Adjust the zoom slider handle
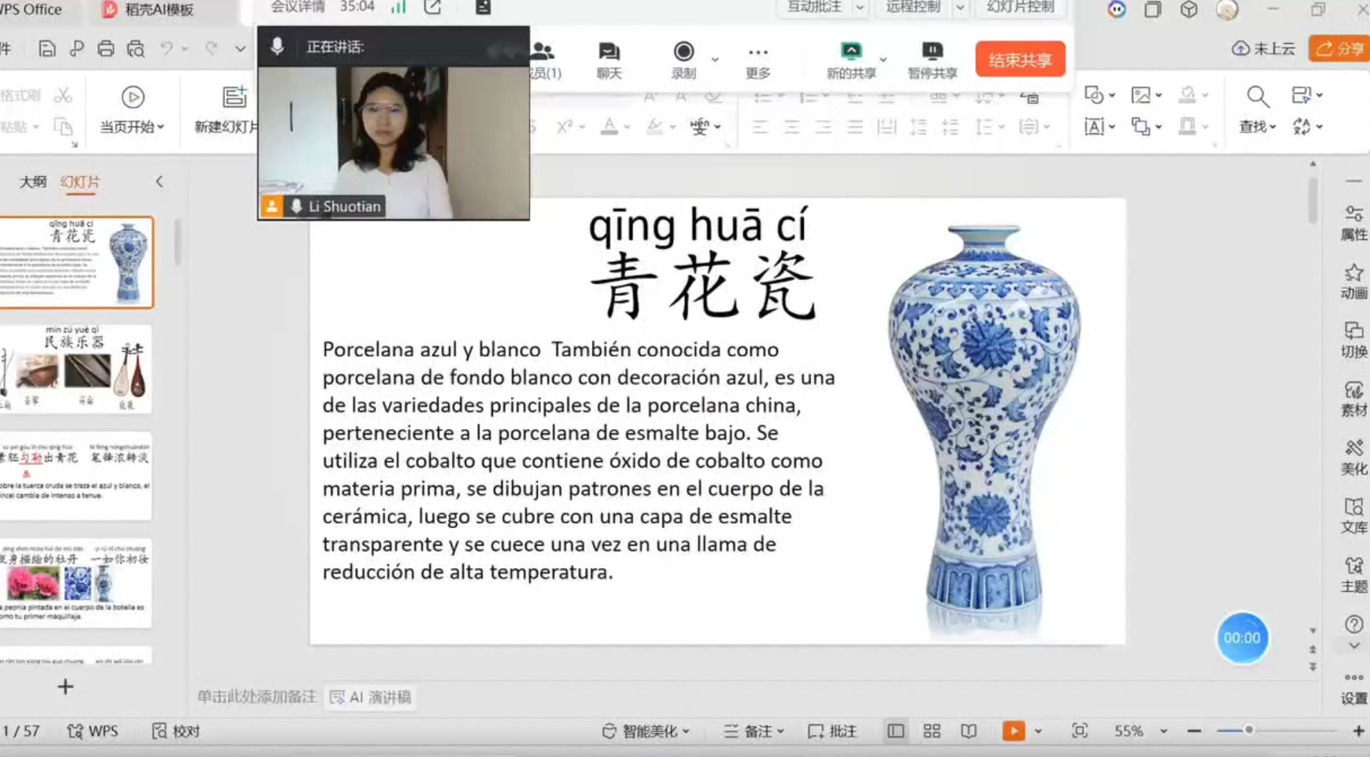 (1249, 730)
